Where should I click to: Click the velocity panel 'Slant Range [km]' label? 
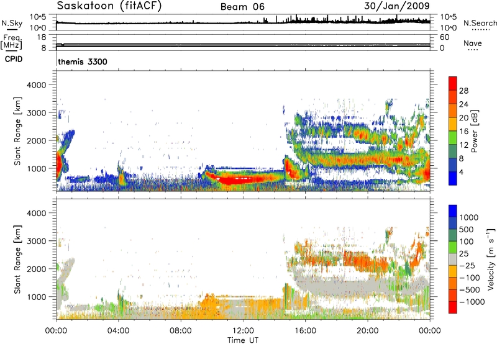point(17,260)
